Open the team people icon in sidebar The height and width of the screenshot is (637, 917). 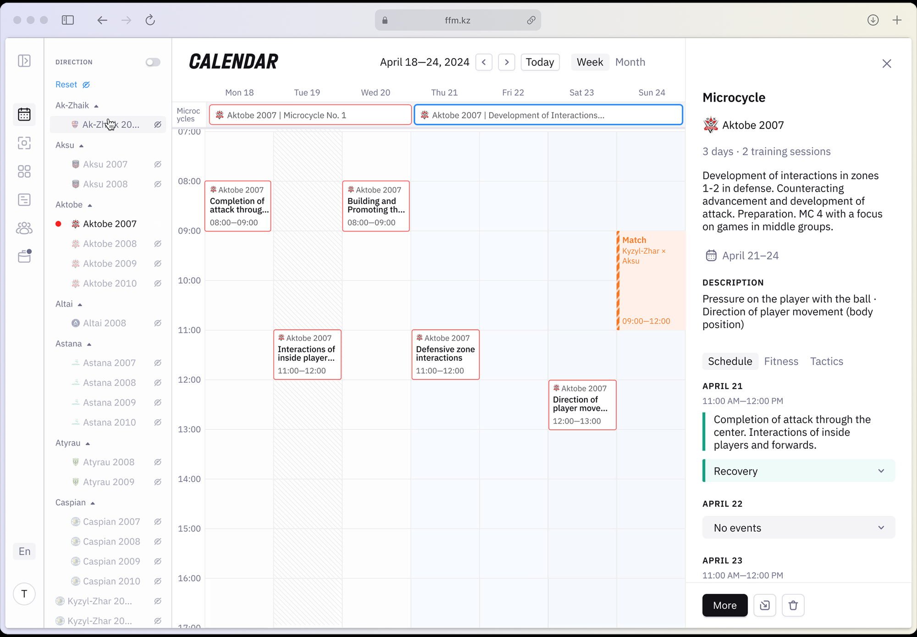tap(24, 228)
